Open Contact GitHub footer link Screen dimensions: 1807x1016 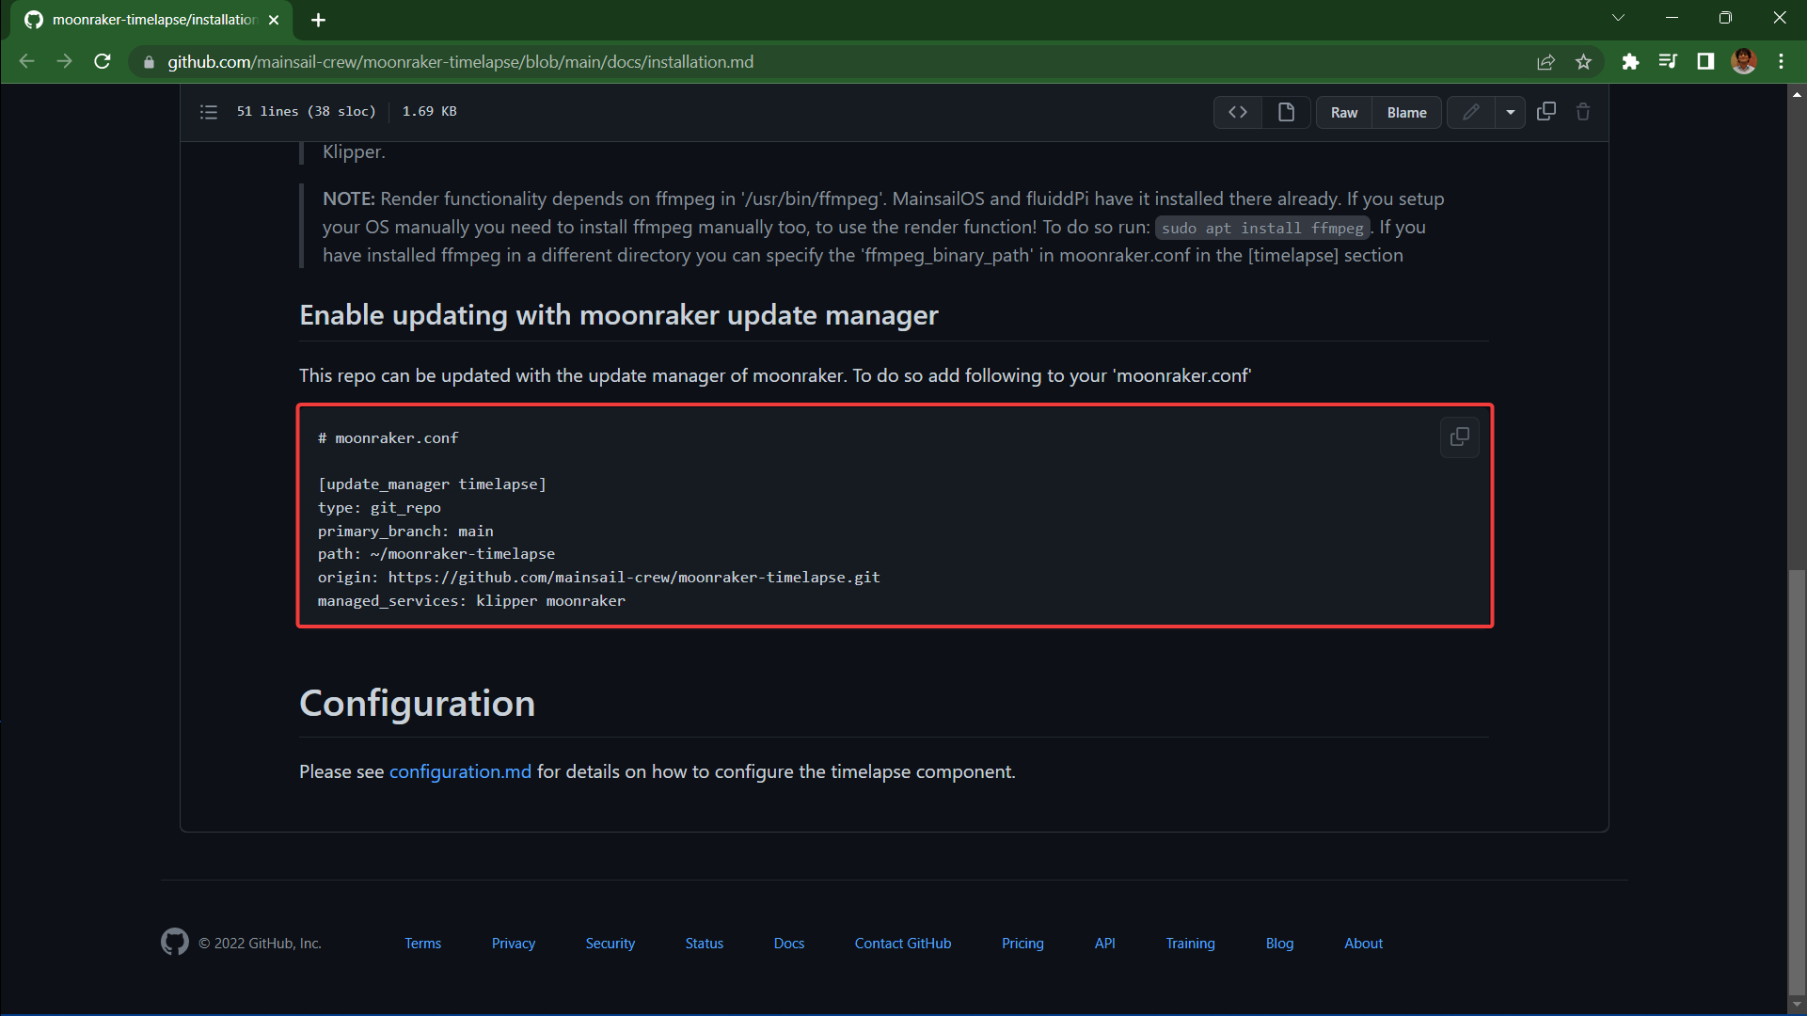click(902, 943)
